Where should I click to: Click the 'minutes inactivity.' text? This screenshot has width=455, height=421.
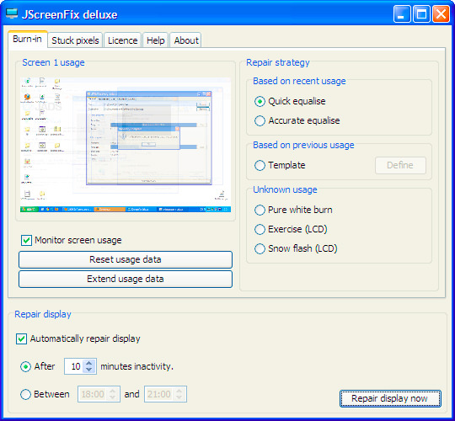pyautogui.click(x=137, y=366)
